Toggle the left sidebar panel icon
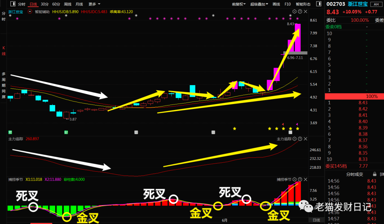 (x=13, y=4)
